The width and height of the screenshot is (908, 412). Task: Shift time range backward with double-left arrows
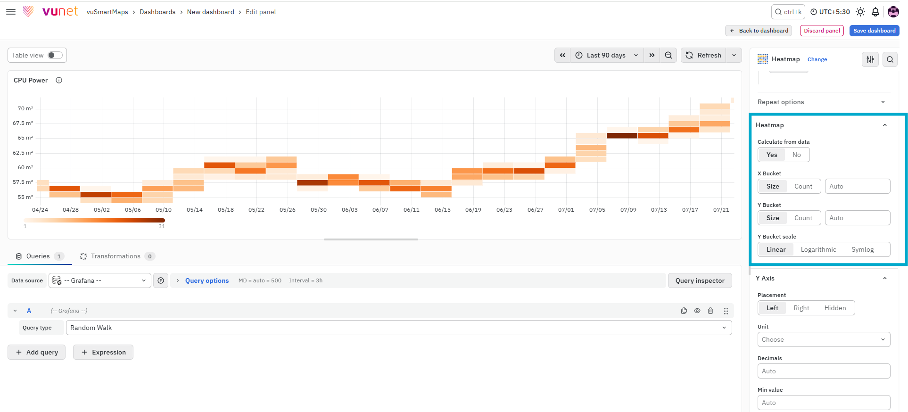[562, 55]
